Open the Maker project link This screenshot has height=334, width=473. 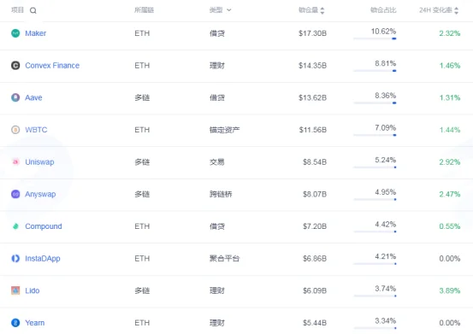point(36,33)
